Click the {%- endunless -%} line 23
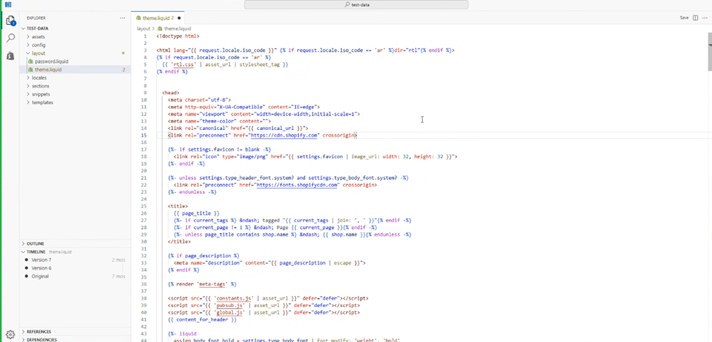The width and height of the screenshot is (712, 342). coord(192,192)
